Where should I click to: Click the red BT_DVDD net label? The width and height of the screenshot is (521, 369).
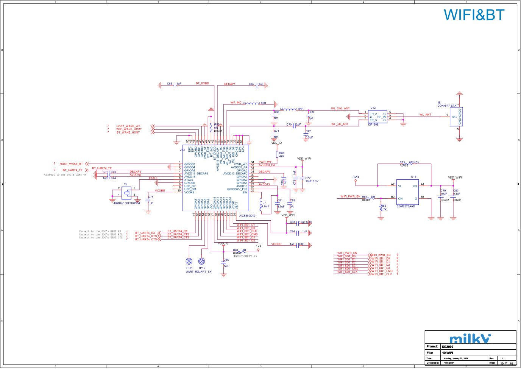tap(202, 83)
